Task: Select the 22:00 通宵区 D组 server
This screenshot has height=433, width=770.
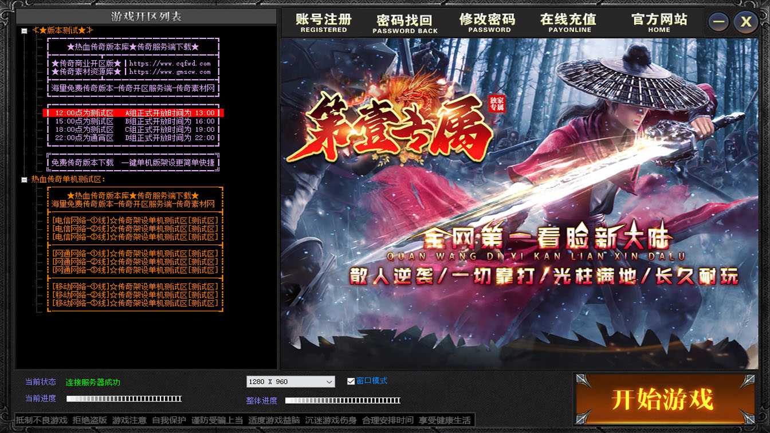Action: (x=134, y=138)
